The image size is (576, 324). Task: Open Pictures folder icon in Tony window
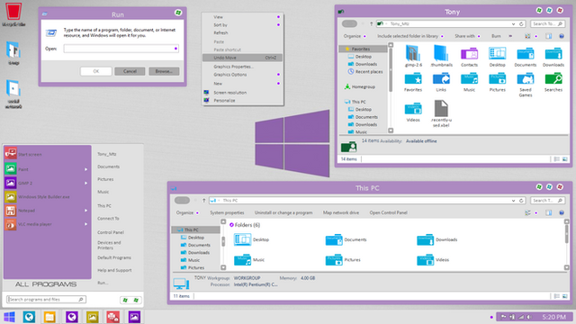(x=498, y=82)
